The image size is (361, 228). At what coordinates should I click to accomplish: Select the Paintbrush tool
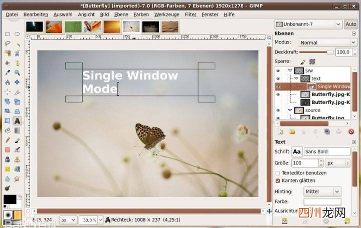[17, 140]
